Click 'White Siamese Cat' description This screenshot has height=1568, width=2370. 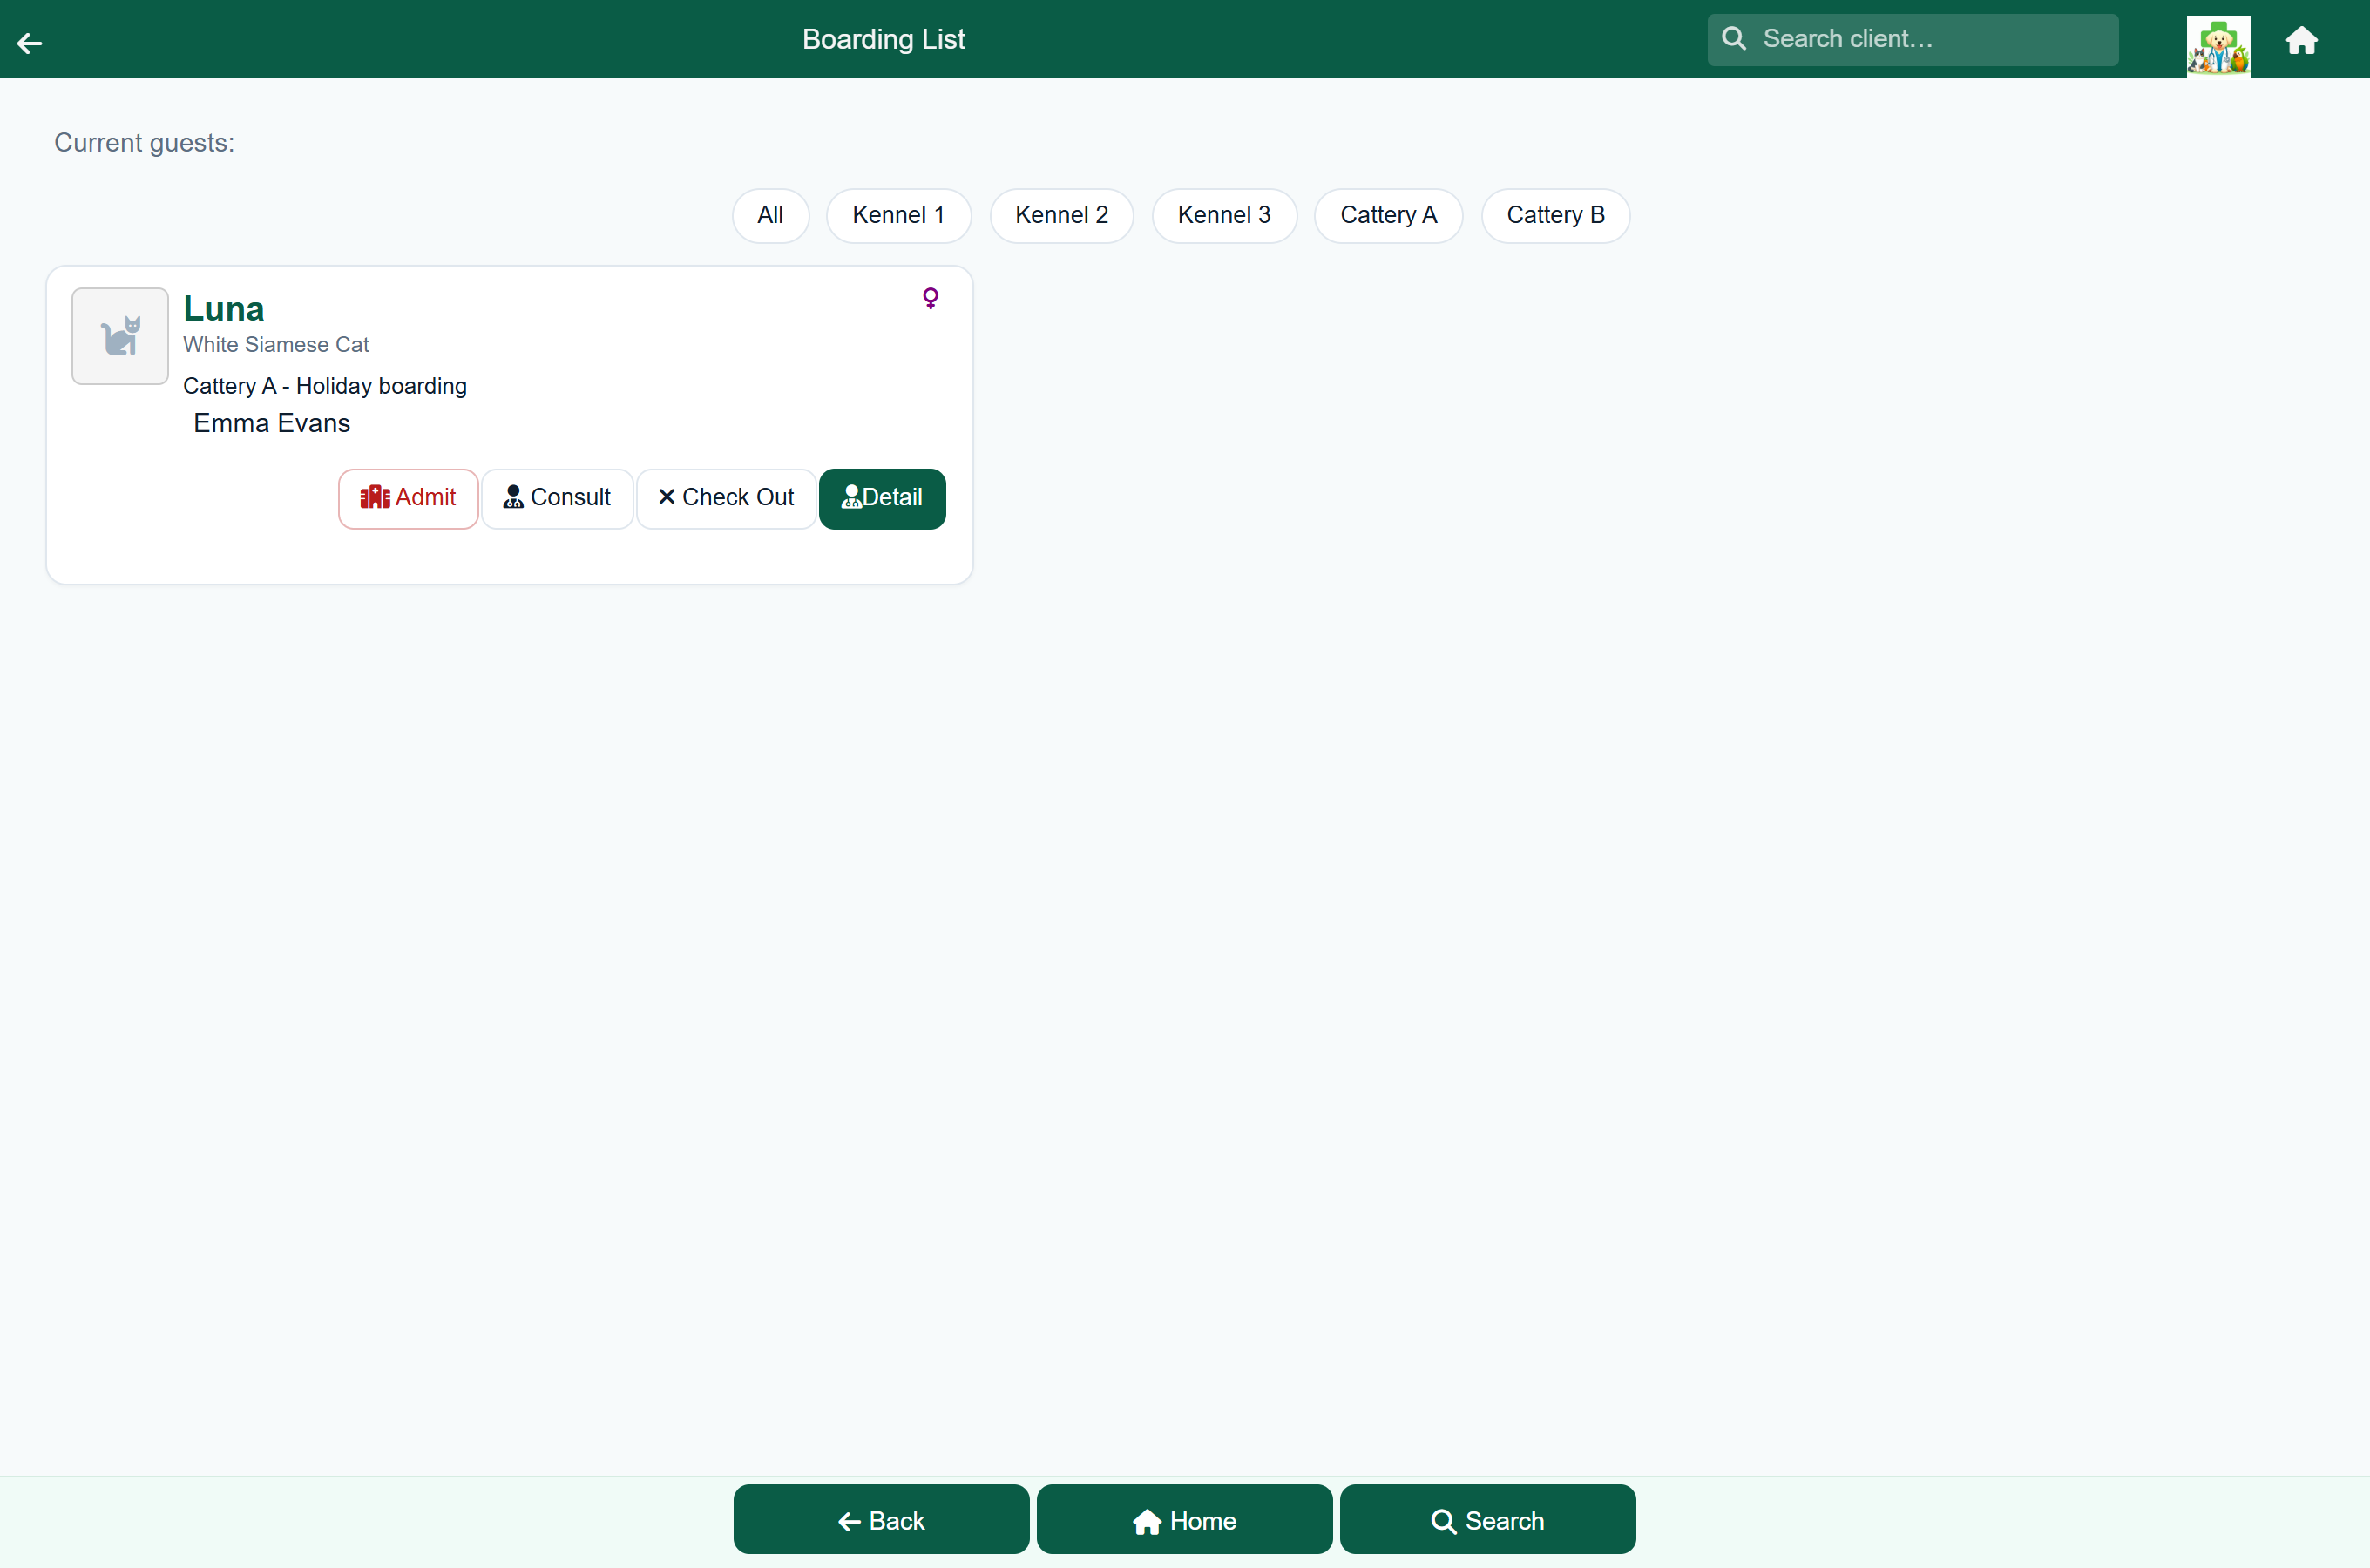276,345
